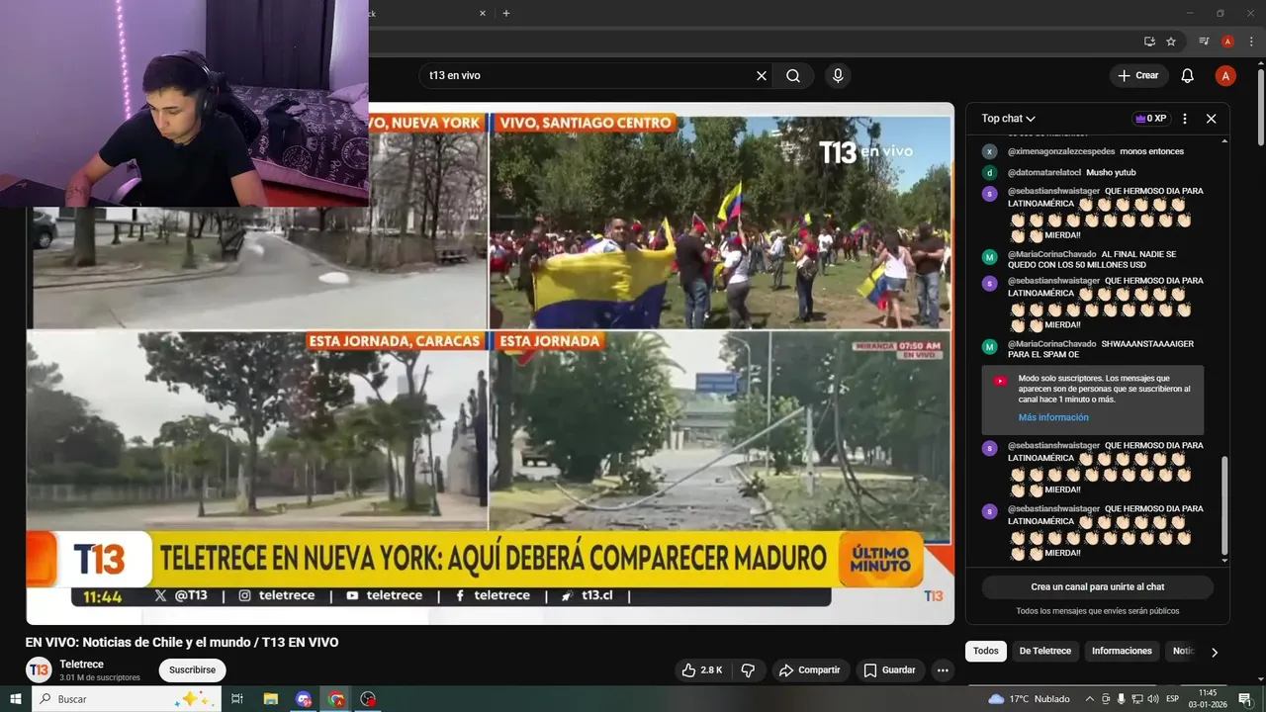Viewport: 1266px width, 712px height.
Task: Like the video with thumbs up
Action: pos(701,670)
